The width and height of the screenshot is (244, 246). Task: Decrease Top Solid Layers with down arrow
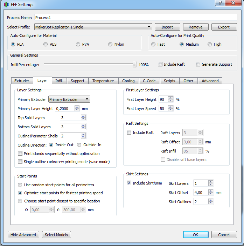coord(83,119)
